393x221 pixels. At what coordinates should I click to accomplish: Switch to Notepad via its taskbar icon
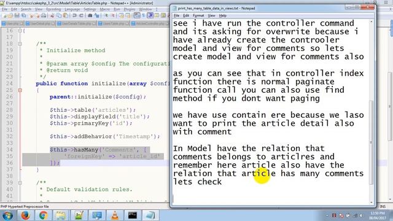[x=150, y=215]
